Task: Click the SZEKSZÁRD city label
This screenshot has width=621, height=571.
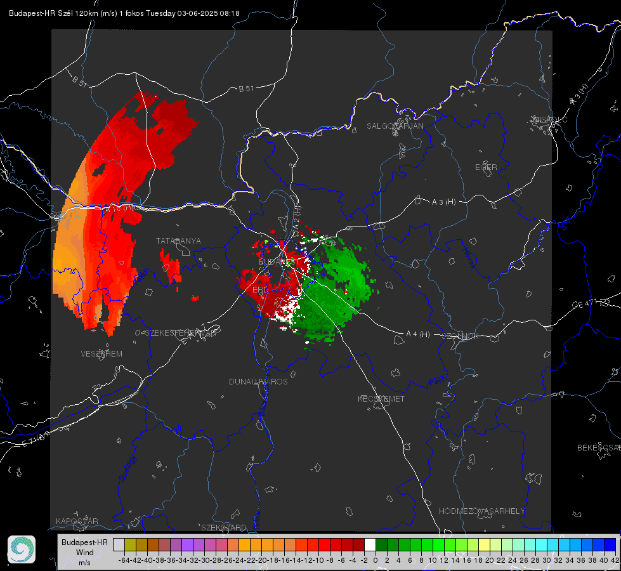Action: [x=224, y=527]
